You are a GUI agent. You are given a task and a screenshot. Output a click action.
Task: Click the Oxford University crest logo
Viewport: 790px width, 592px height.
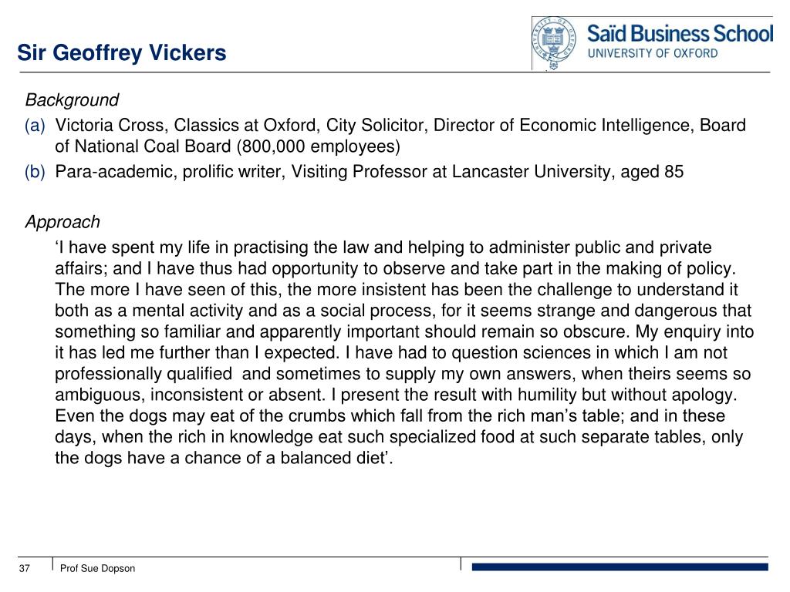(554, 43)
